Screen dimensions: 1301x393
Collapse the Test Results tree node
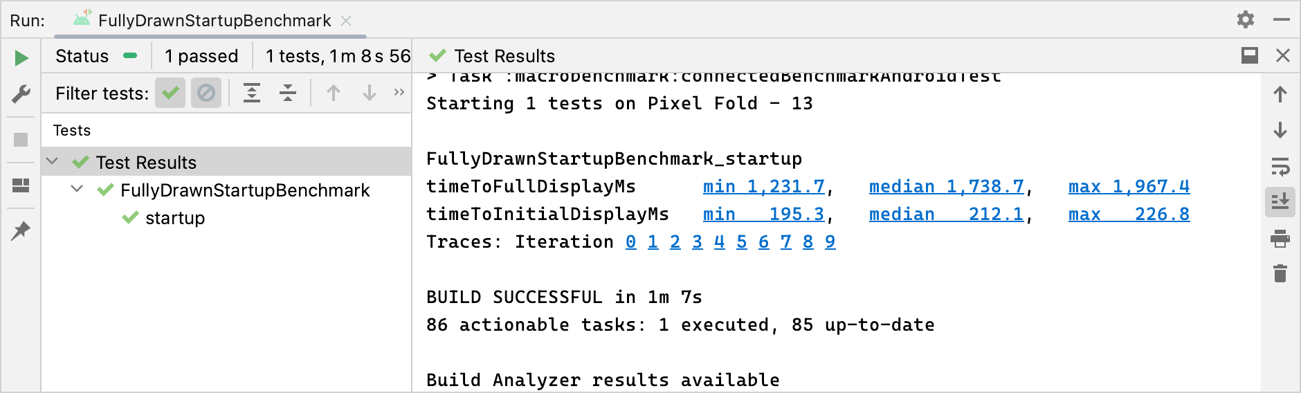[x=53, y=162]
